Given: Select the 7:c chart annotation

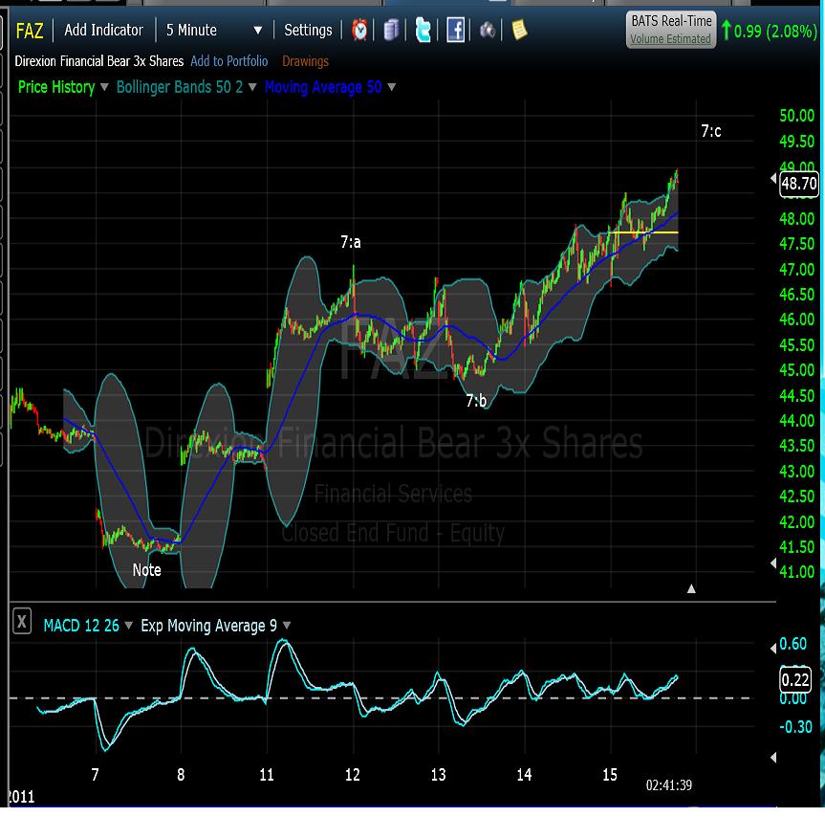Looking at the screenshot, I should pyautogui.click(x=711, y=131).
